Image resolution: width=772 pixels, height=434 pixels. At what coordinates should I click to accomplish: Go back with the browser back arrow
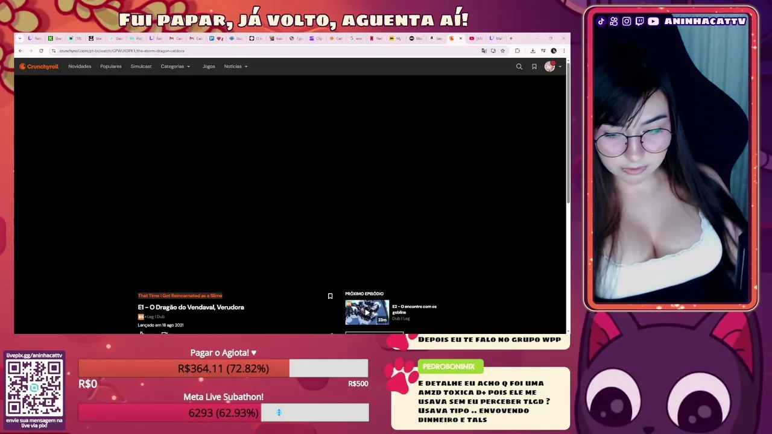click(20, 51)
